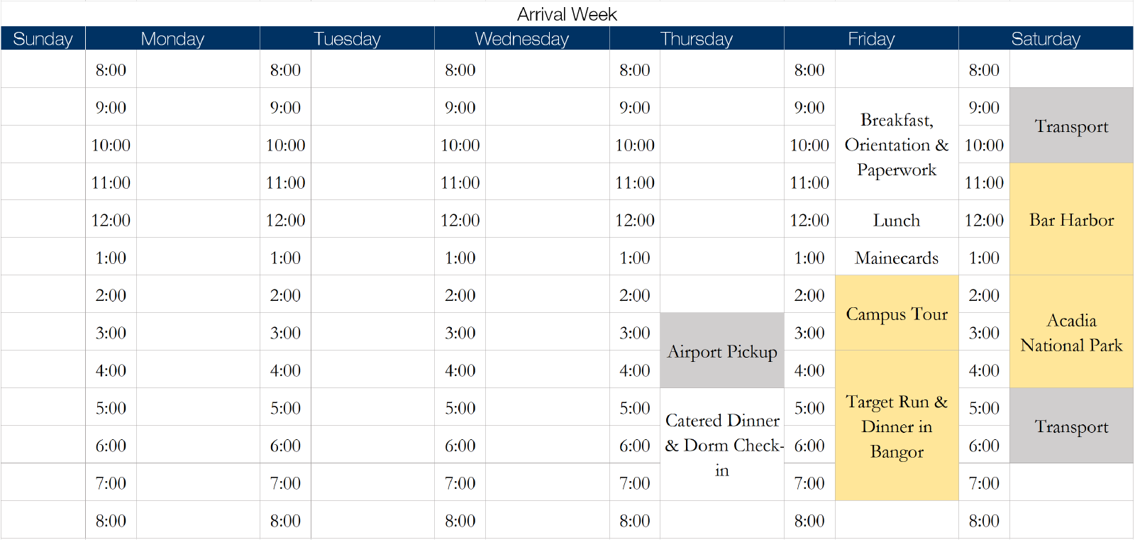The image size is (1135, 540).
Task: Select Breakfast, Orientation & Paperwork cell
Action: coord(897,145)
